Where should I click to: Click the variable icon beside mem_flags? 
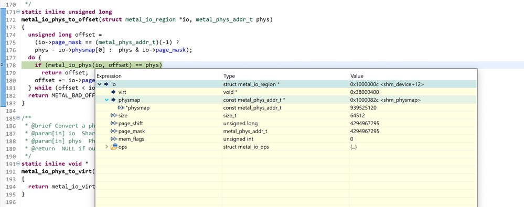tap(114, 139)
